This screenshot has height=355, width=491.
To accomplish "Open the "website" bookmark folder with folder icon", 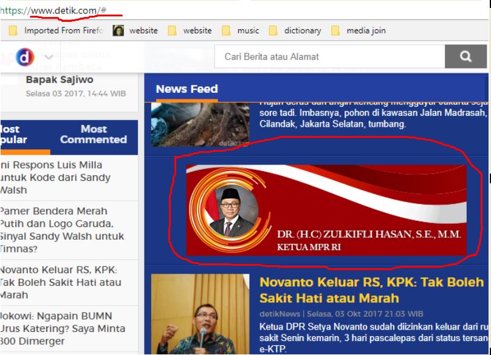I will click(x=190, y=31).
